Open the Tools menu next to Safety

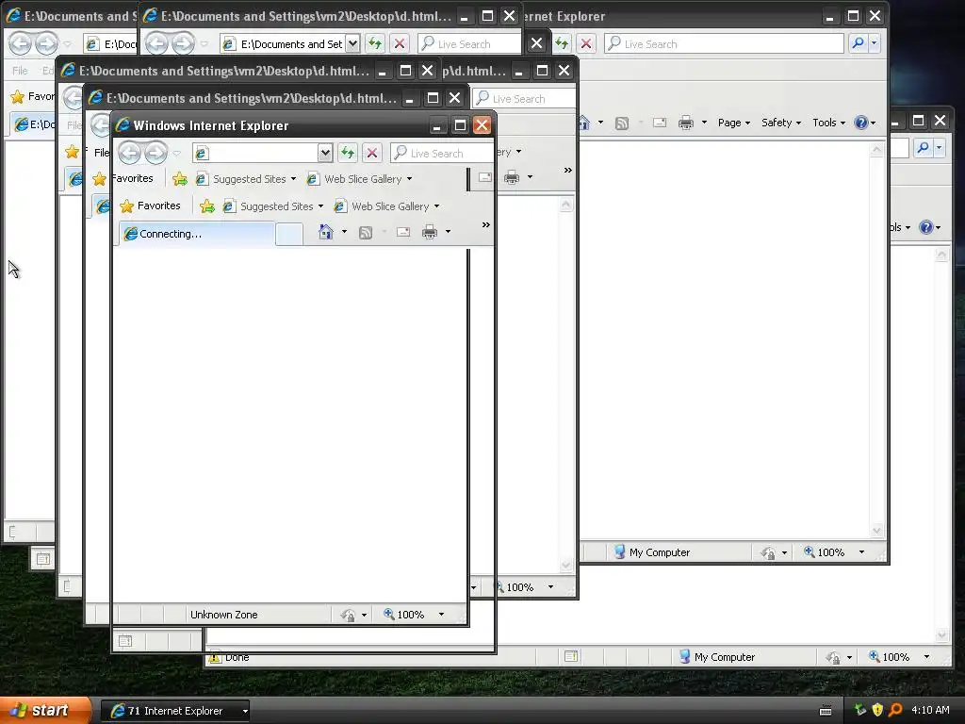pyautogui.click(x=828, y=123)
